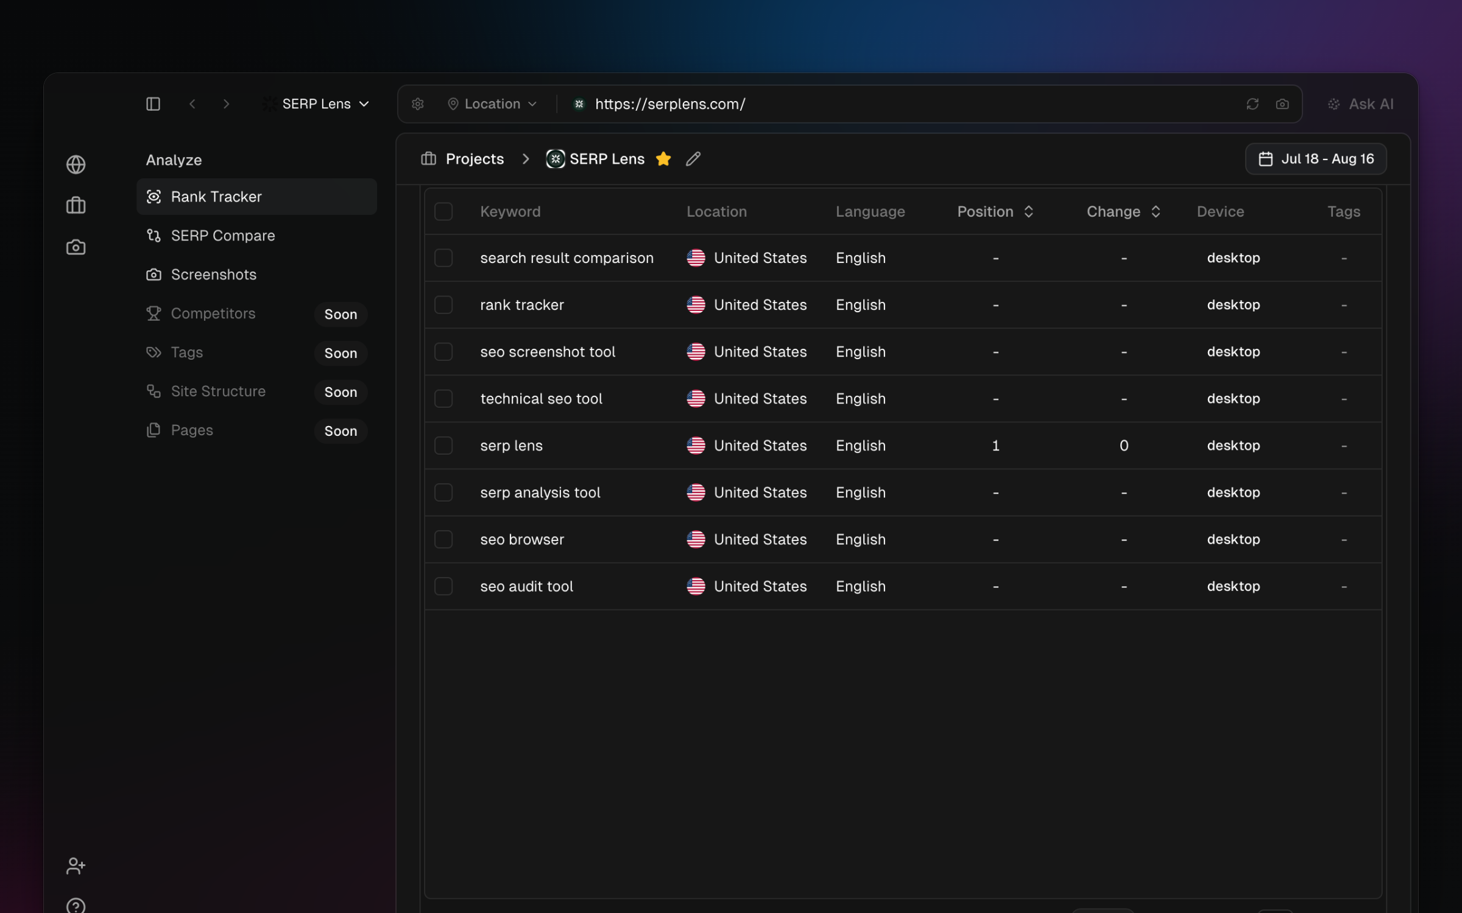
Task: Go back with the left arrow
Action: [x=192, y=104]
